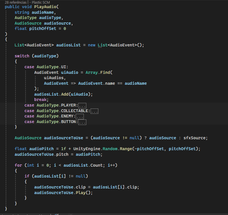Image resolution: width=228 pixels, height=215 pixels.
Task: Click the uiAudios argument inside Array.Find
Action: click(x=55, y=78)
